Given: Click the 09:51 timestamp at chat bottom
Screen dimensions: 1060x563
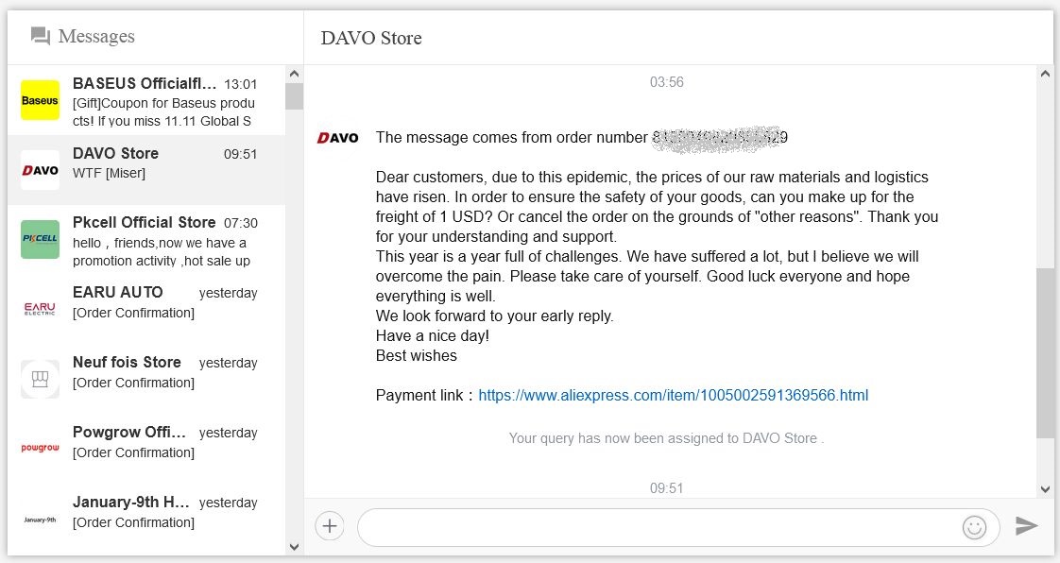Looking at the screenshot, I should [x=667, y=488].
